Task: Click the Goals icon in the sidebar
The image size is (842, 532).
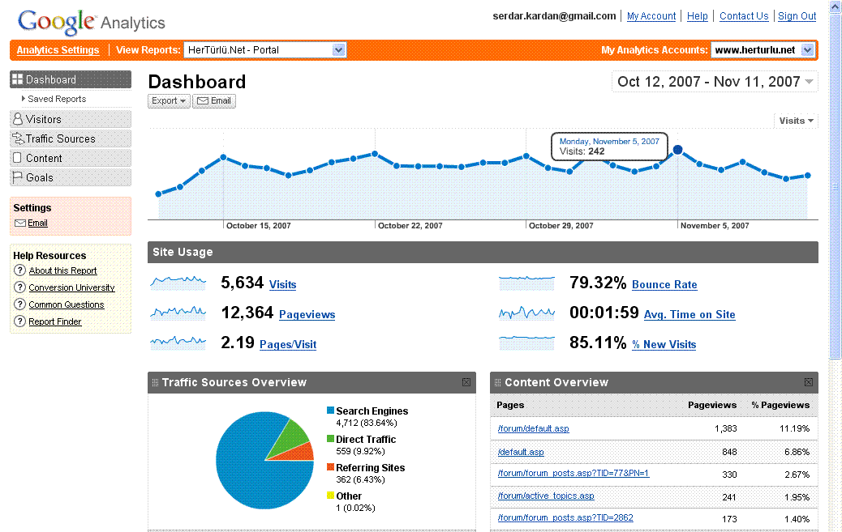Action: click(17, 177)
